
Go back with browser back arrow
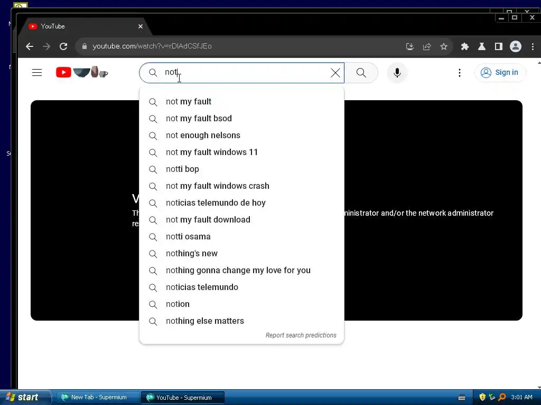[30, 46]
